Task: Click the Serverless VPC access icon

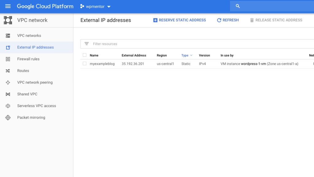Action: point(8,106)
